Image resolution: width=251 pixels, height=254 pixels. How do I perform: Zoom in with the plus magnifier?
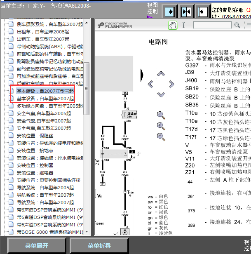pos(161,126)
